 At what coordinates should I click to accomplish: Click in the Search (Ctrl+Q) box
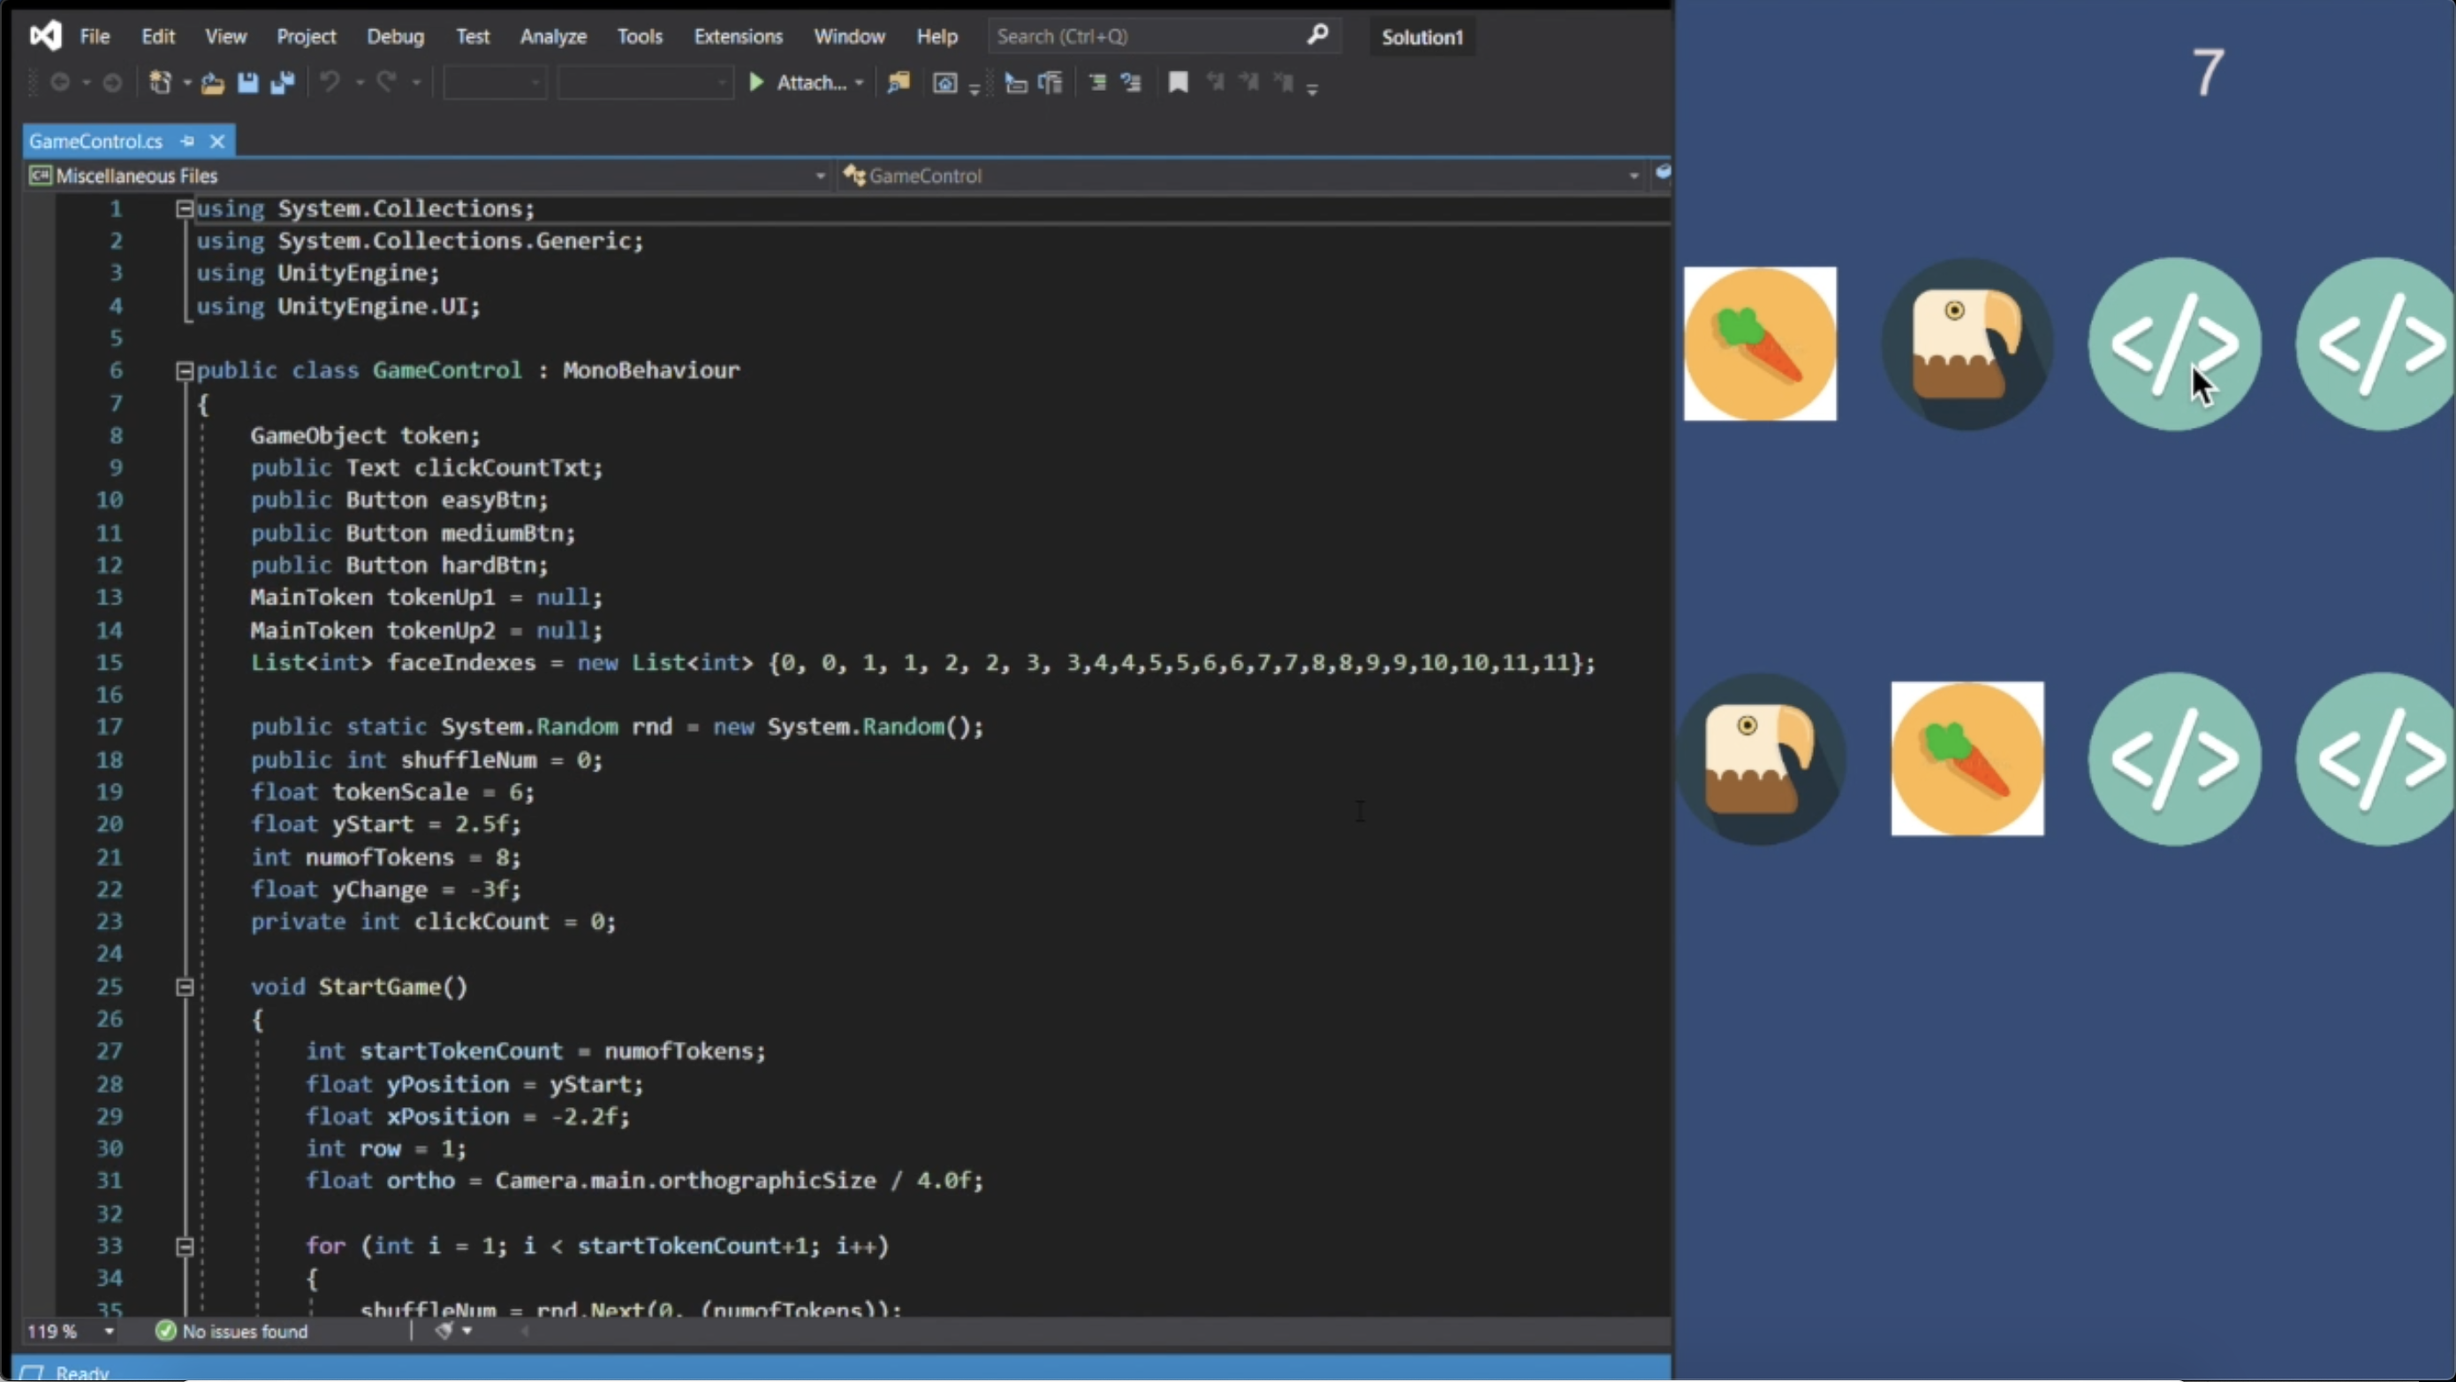[1144, 36]
